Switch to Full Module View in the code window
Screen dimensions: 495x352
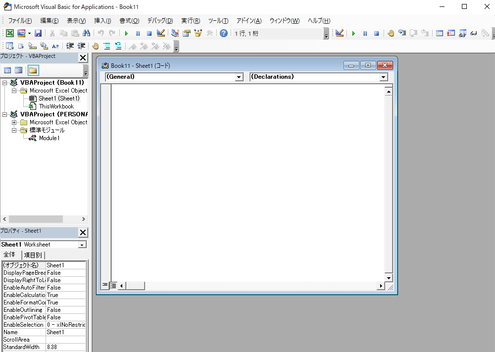point(113,286)
